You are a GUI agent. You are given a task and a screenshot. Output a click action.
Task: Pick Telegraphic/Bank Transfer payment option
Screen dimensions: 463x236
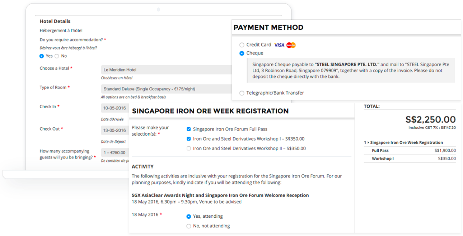[242, 92]
